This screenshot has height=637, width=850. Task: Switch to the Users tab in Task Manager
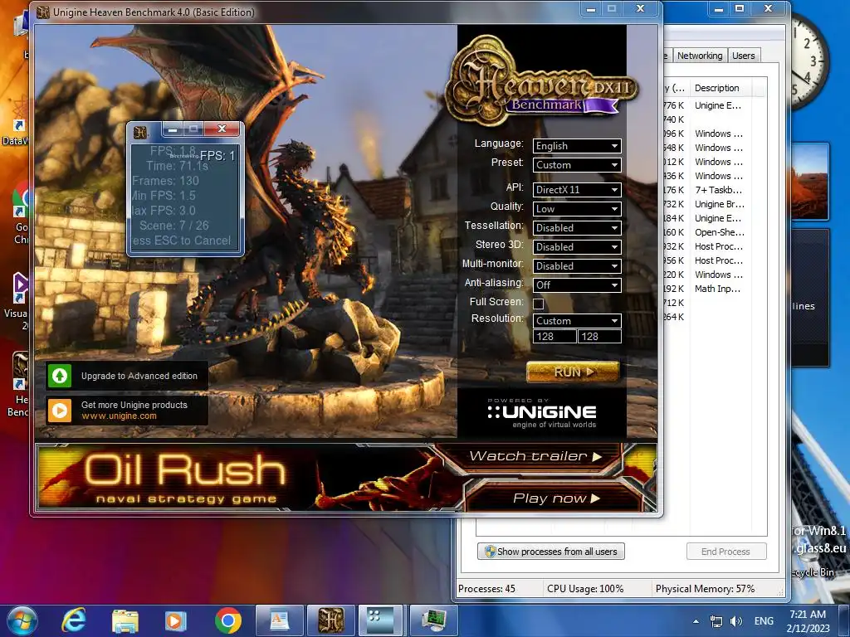coord(743,56)
